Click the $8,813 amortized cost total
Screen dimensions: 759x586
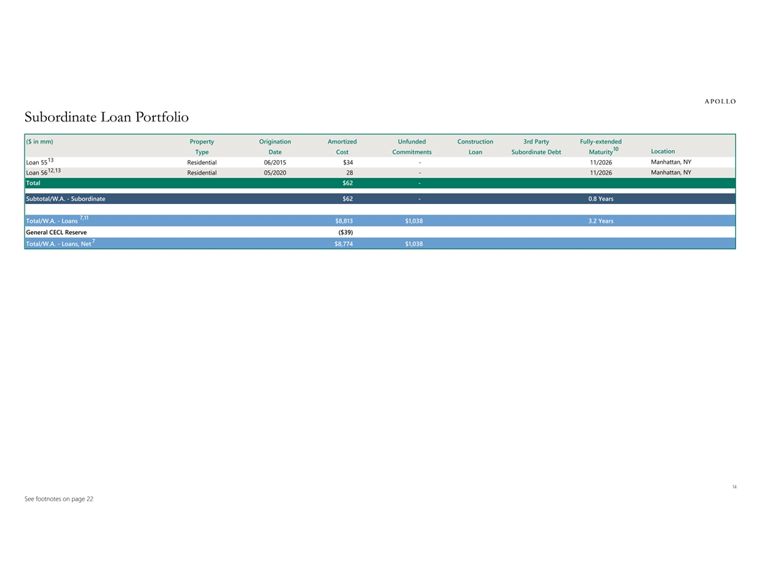[344, 221]
